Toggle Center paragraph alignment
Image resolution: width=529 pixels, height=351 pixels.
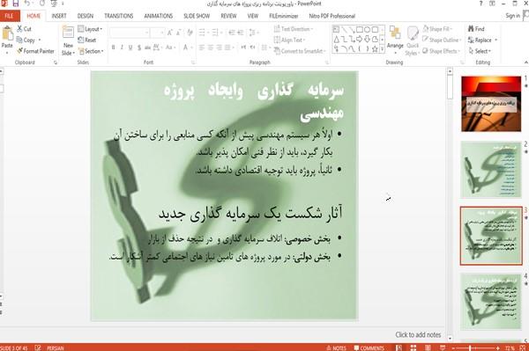[x=211, y=48]
